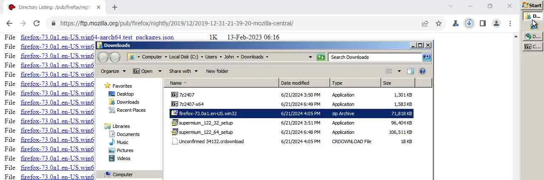The height and width of the screenshot is (180, 544).
Task: Open the Music library
Action: (x=122, y=142)
